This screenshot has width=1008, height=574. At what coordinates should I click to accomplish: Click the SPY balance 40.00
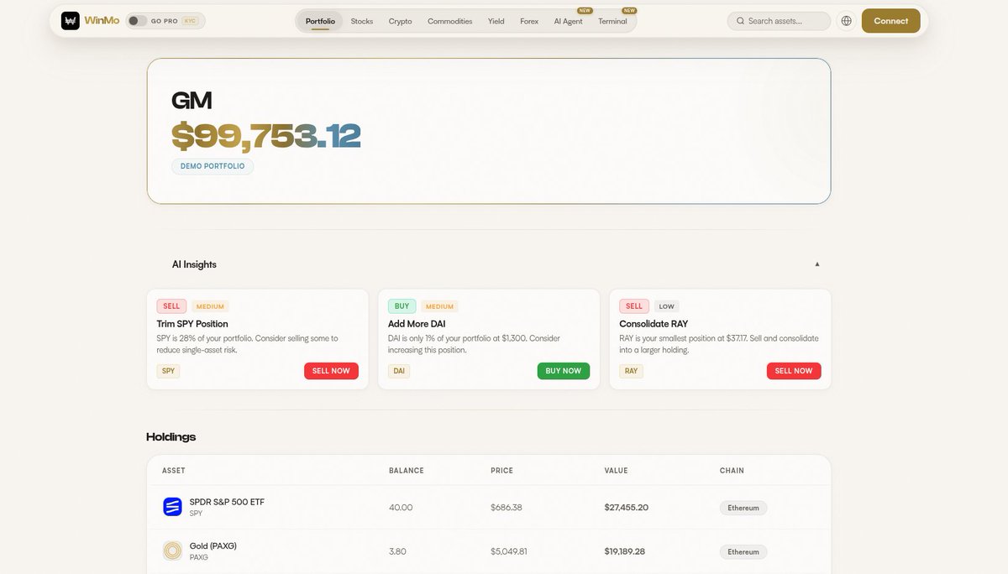tap(401, 508)
